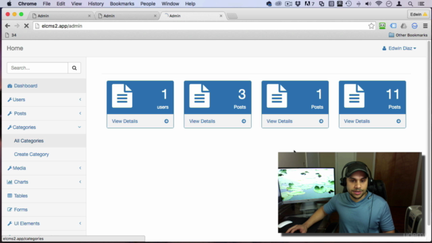Click the edit icon beside Forms
This screenshot has width=432, height=243.
pyautogui.click(x=9, y=210)
